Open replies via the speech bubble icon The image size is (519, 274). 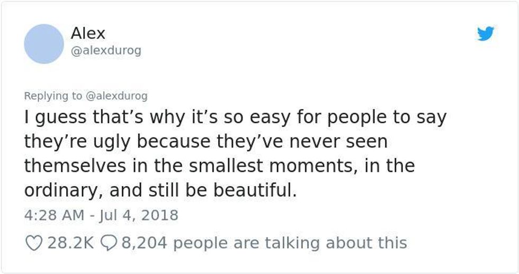[107, 243]
